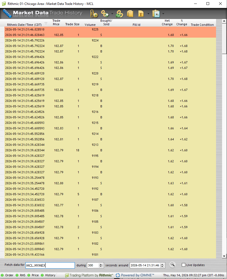
Task: Click the 102.80 trade price cell
Action: pos(59,183)
